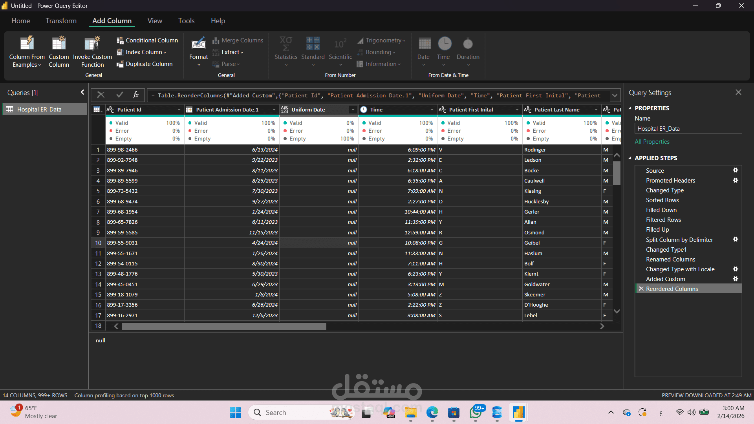Open the gear settings for Source step
754x424 pixels.
tap(735, 170)
